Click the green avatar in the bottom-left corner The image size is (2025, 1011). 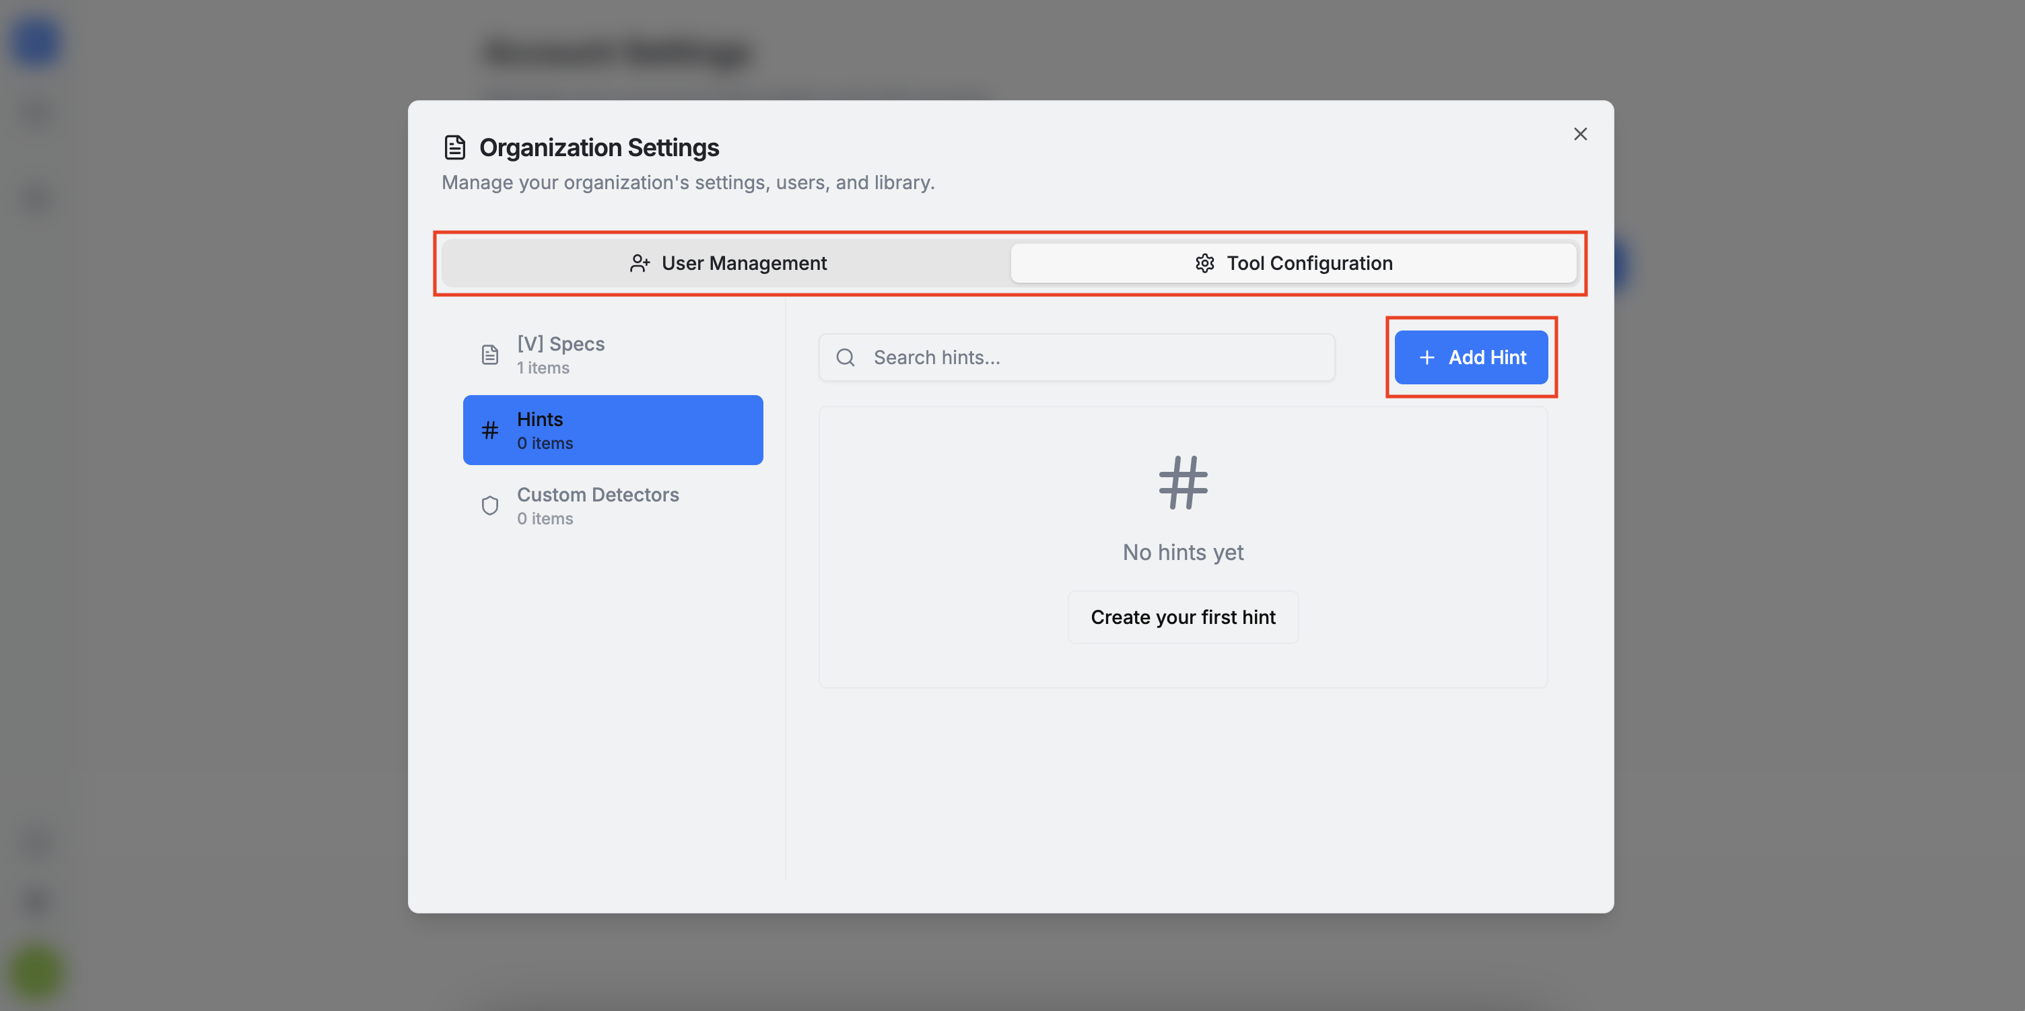point(36,973)
